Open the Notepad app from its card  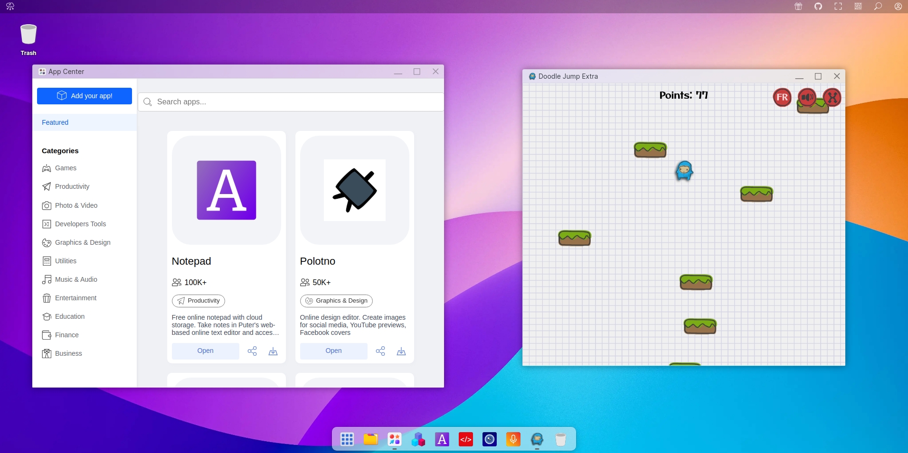(205, 351)
